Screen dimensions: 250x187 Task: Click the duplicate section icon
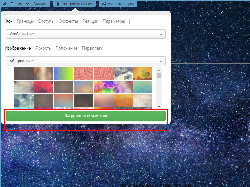tap(13, 4)
